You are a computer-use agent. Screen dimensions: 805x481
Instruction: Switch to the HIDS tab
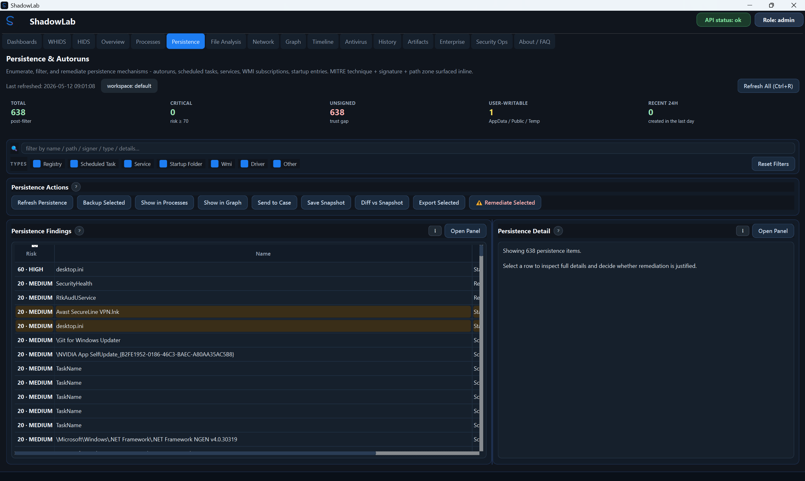pyautogui.click(x=84, y=42)
